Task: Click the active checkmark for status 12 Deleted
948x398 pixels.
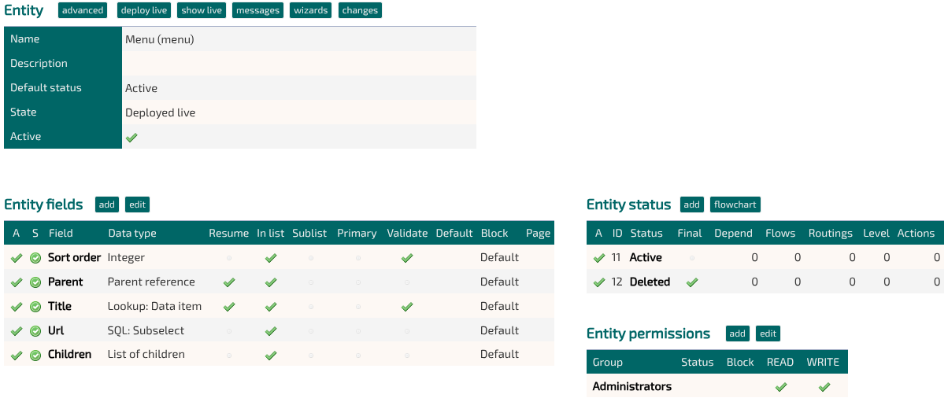Action: tap(599, 282)
